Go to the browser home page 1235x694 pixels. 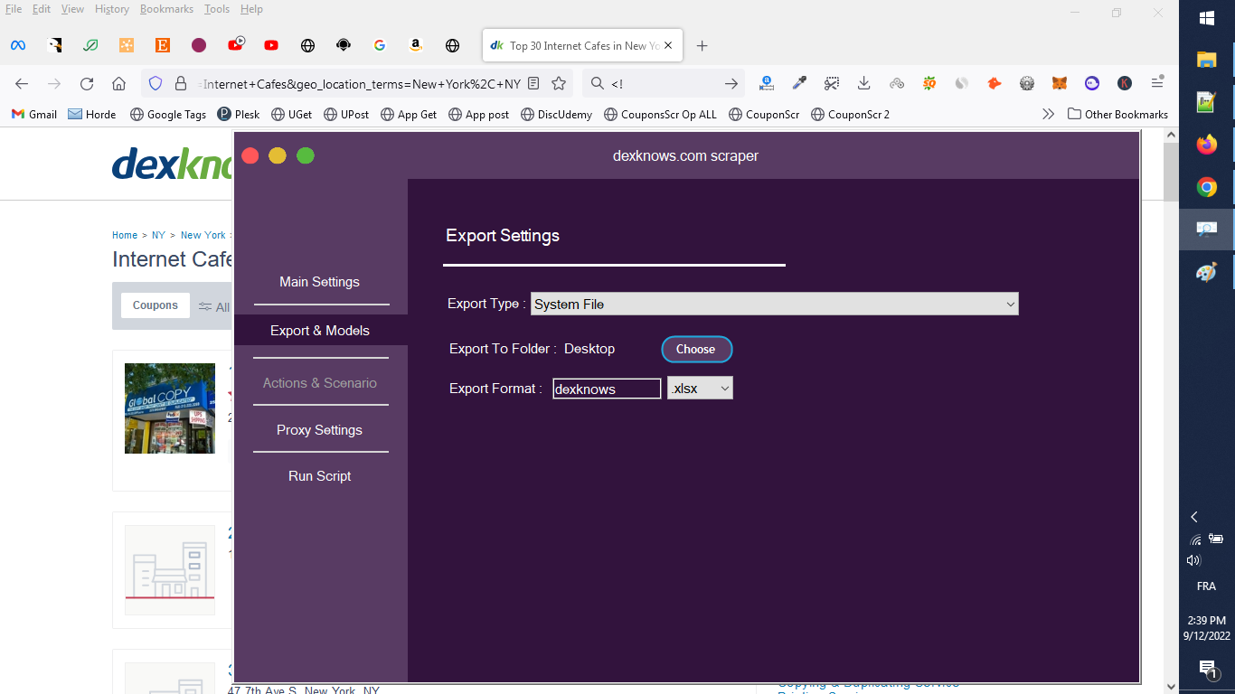(118, 84)
